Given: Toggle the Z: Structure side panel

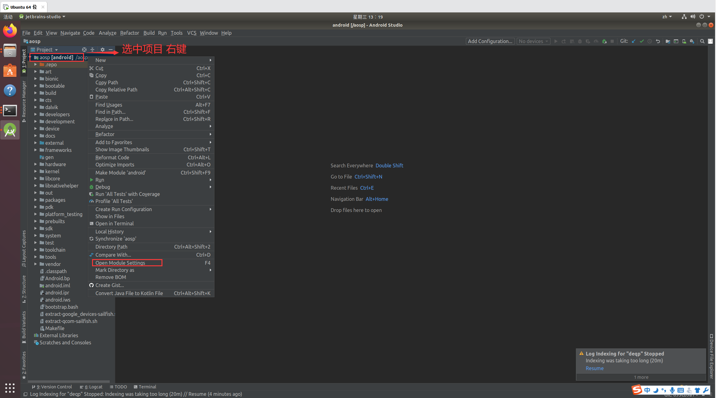Looking at the screenshot, I should point(24,289).
